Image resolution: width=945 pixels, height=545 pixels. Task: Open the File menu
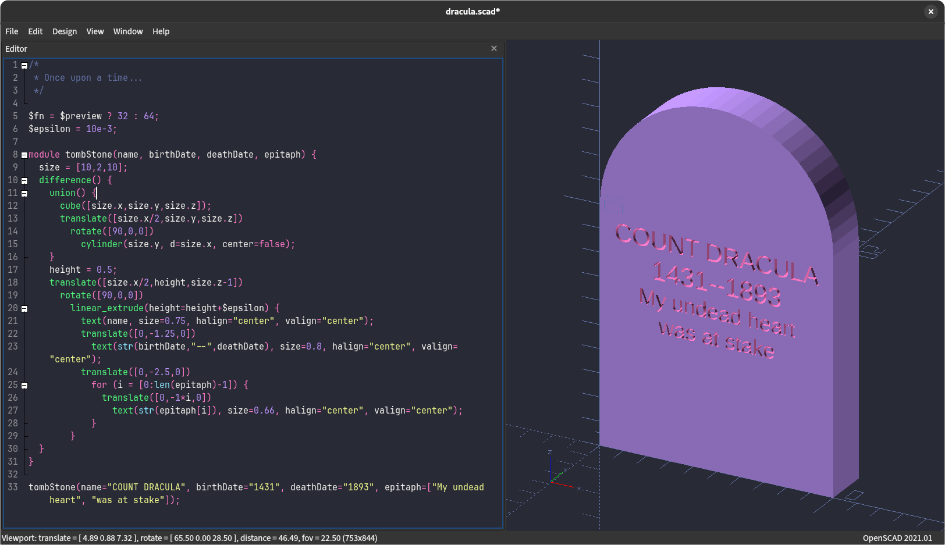tap(11, 31)
